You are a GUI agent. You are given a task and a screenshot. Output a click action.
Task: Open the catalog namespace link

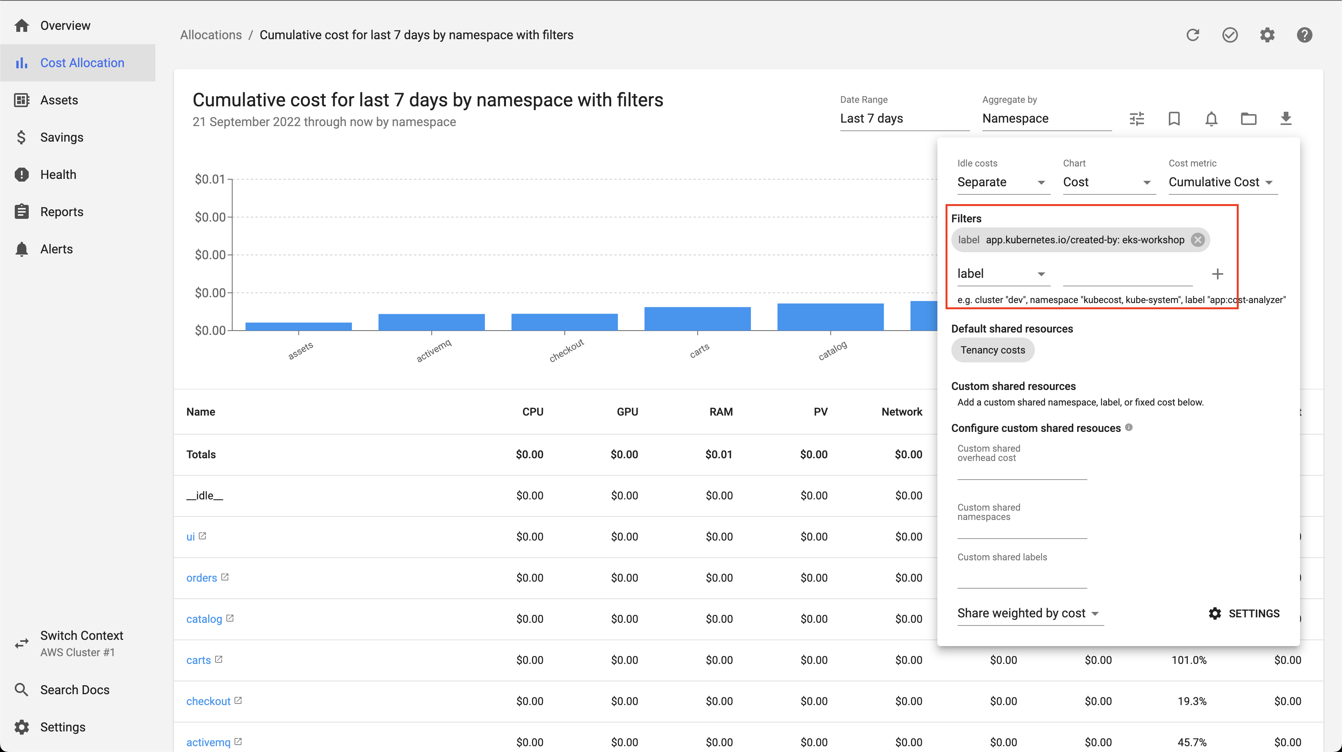[x=204, y=619]
